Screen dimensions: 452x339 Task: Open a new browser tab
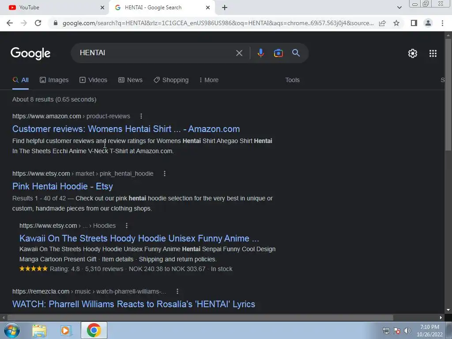click(x=225, y=8)
